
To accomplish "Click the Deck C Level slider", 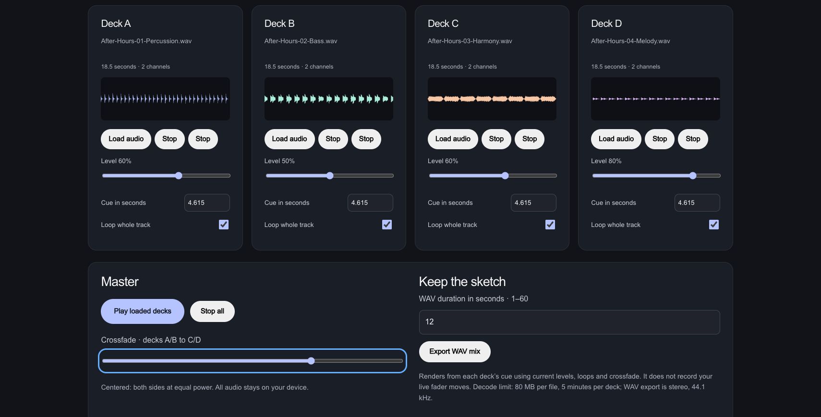I will pos(493,176).
